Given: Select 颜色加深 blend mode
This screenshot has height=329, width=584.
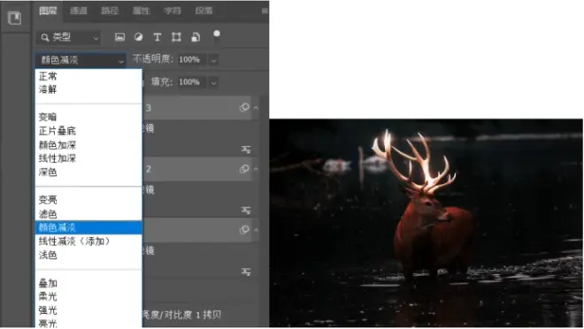Looking at the screenshot, I should pyautogui.click(x=88, y=145).
